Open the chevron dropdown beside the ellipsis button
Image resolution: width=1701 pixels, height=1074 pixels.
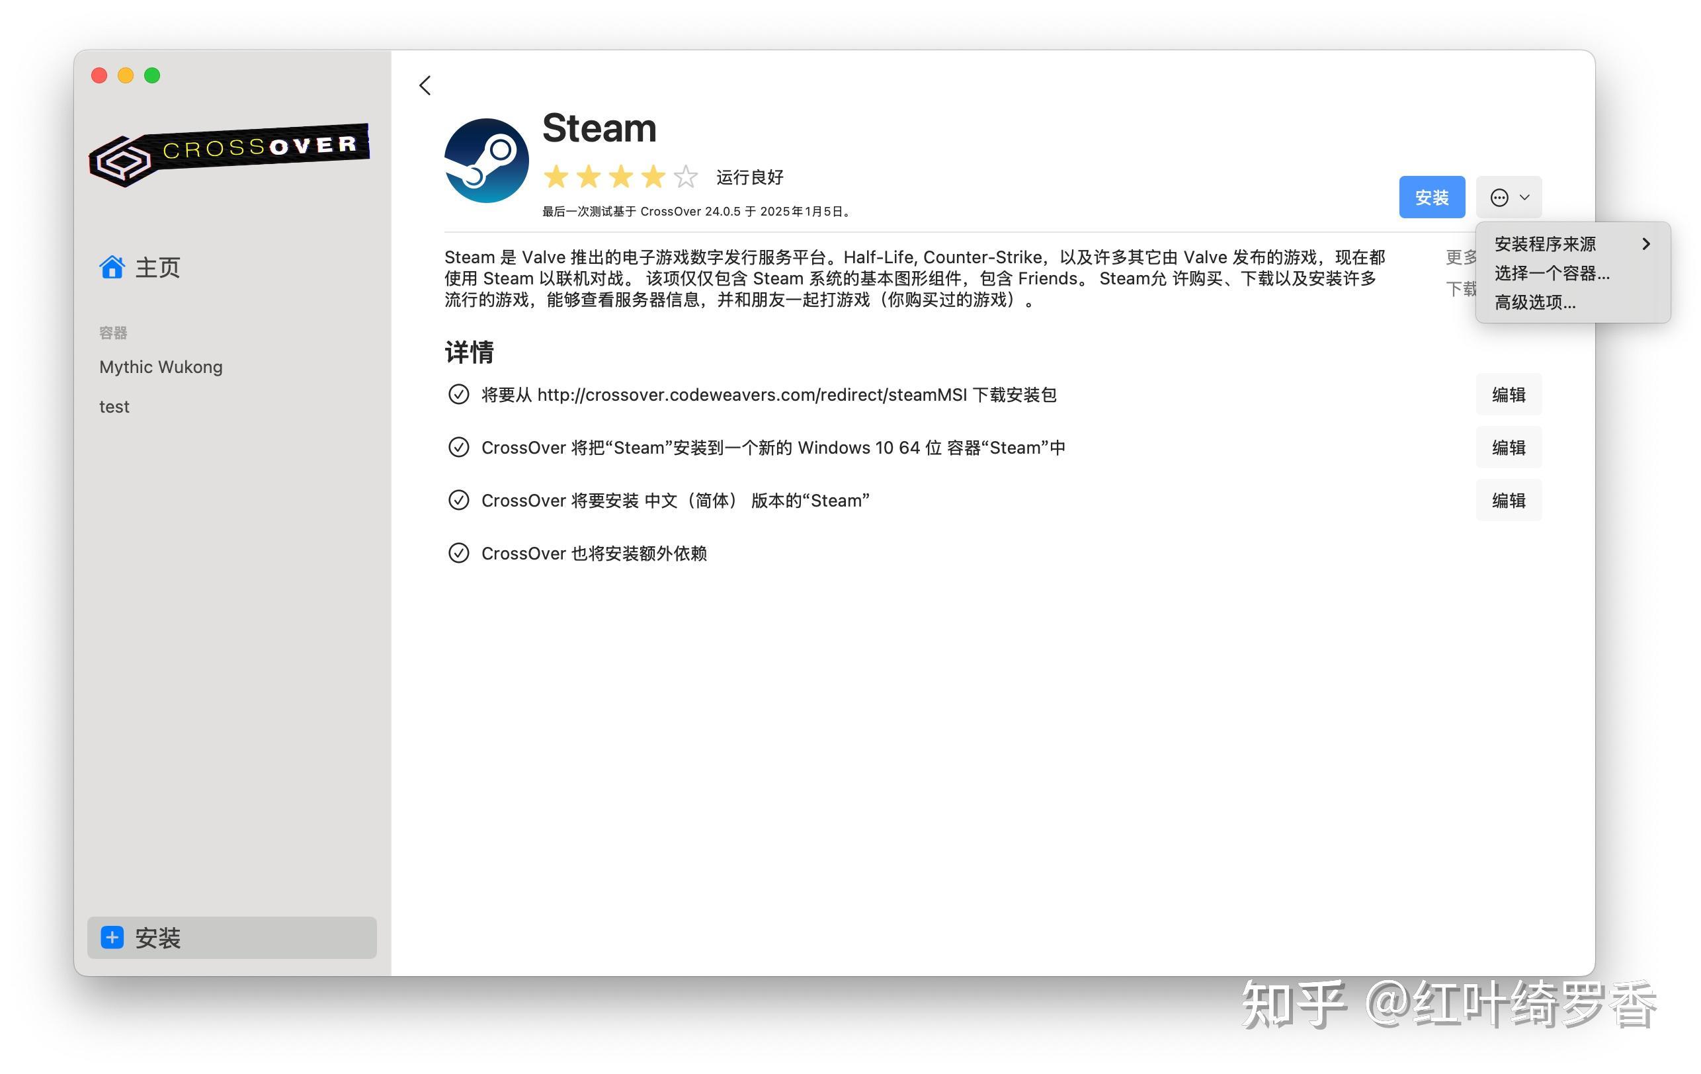(x=1524, y=197)
